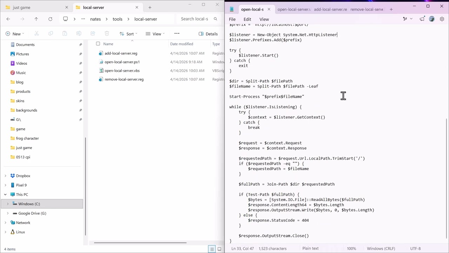
Task: Open the frog character pinned folder
Action: click(x=27, y=138)
